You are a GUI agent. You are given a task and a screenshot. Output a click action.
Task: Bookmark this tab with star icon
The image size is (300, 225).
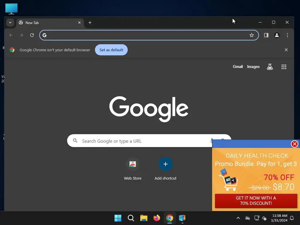point(252,35)
